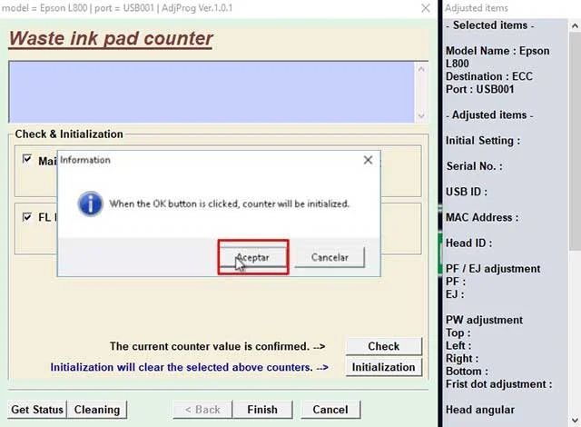581x427 pixels.
Task: Click the Check button for counter value
Action: pos(383,346)
